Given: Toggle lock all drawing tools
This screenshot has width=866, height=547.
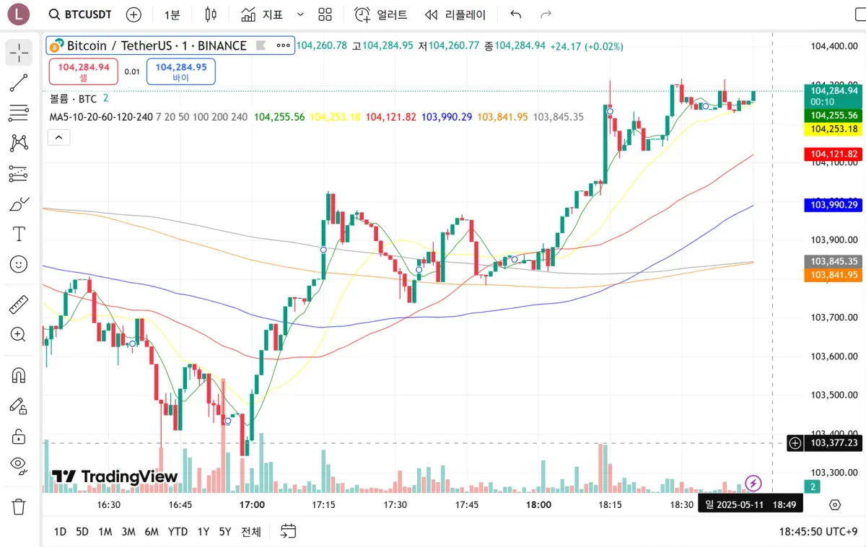Looking at the screenshot, I should tap(19, 436).
